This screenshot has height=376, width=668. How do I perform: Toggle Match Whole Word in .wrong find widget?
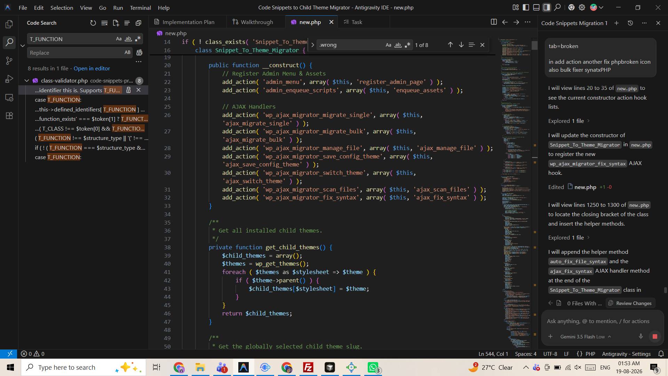pos(398,45)
